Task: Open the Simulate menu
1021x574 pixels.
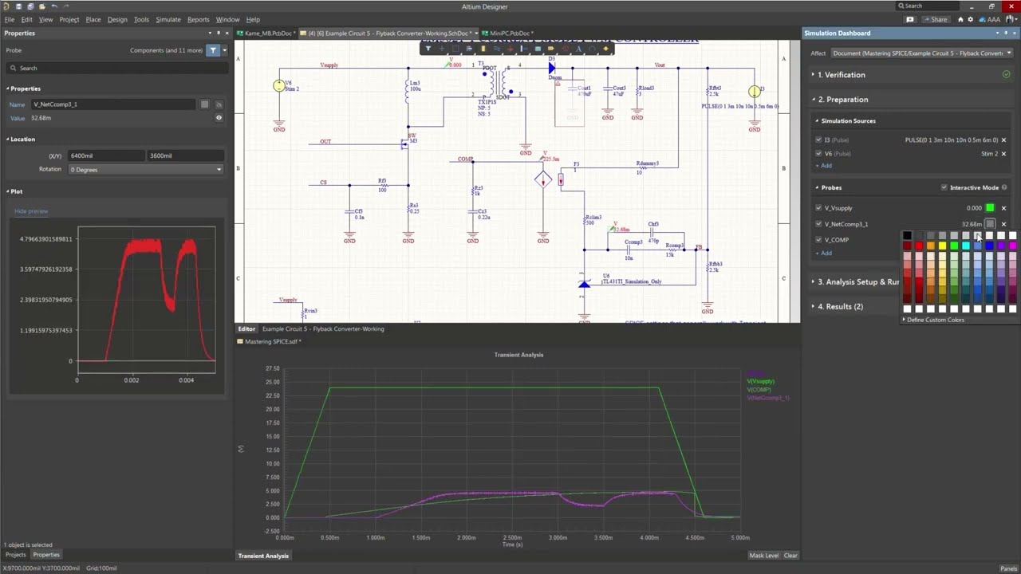Action: (168, 19)
